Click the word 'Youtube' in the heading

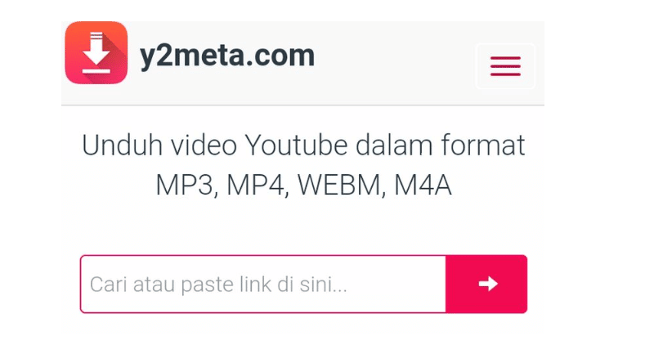pos(296,146)
